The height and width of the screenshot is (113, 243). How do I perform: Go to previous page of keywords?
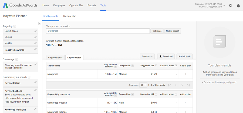[176, 85]
